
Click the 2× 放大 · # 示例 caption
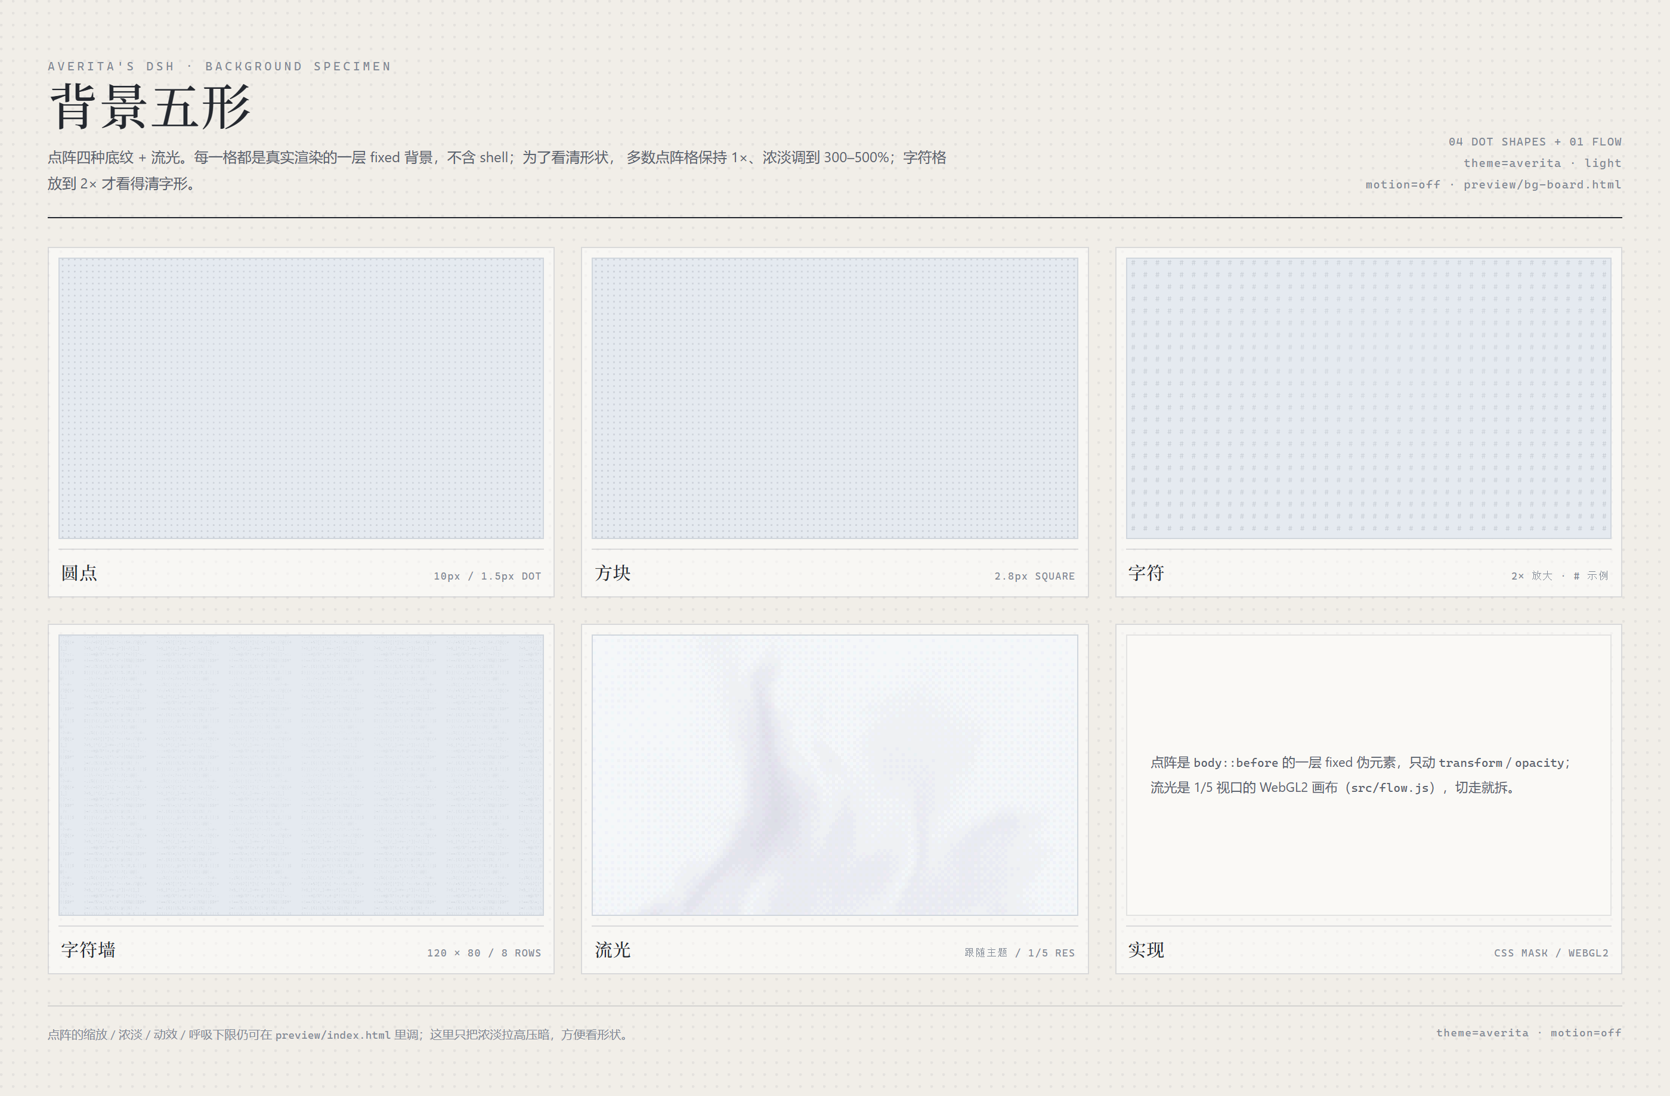1559,575
